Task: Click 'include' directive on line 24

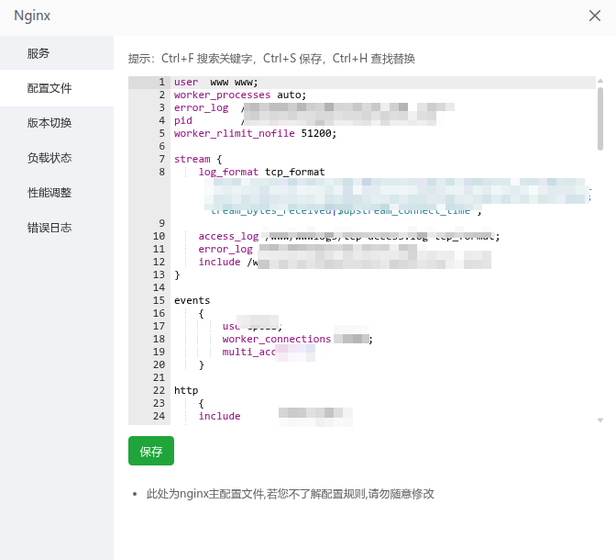Action: 219,416
